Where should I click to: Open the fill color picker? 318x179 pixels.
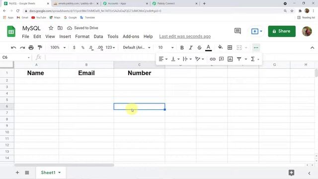pyautogui.click(x=220, y=48)
